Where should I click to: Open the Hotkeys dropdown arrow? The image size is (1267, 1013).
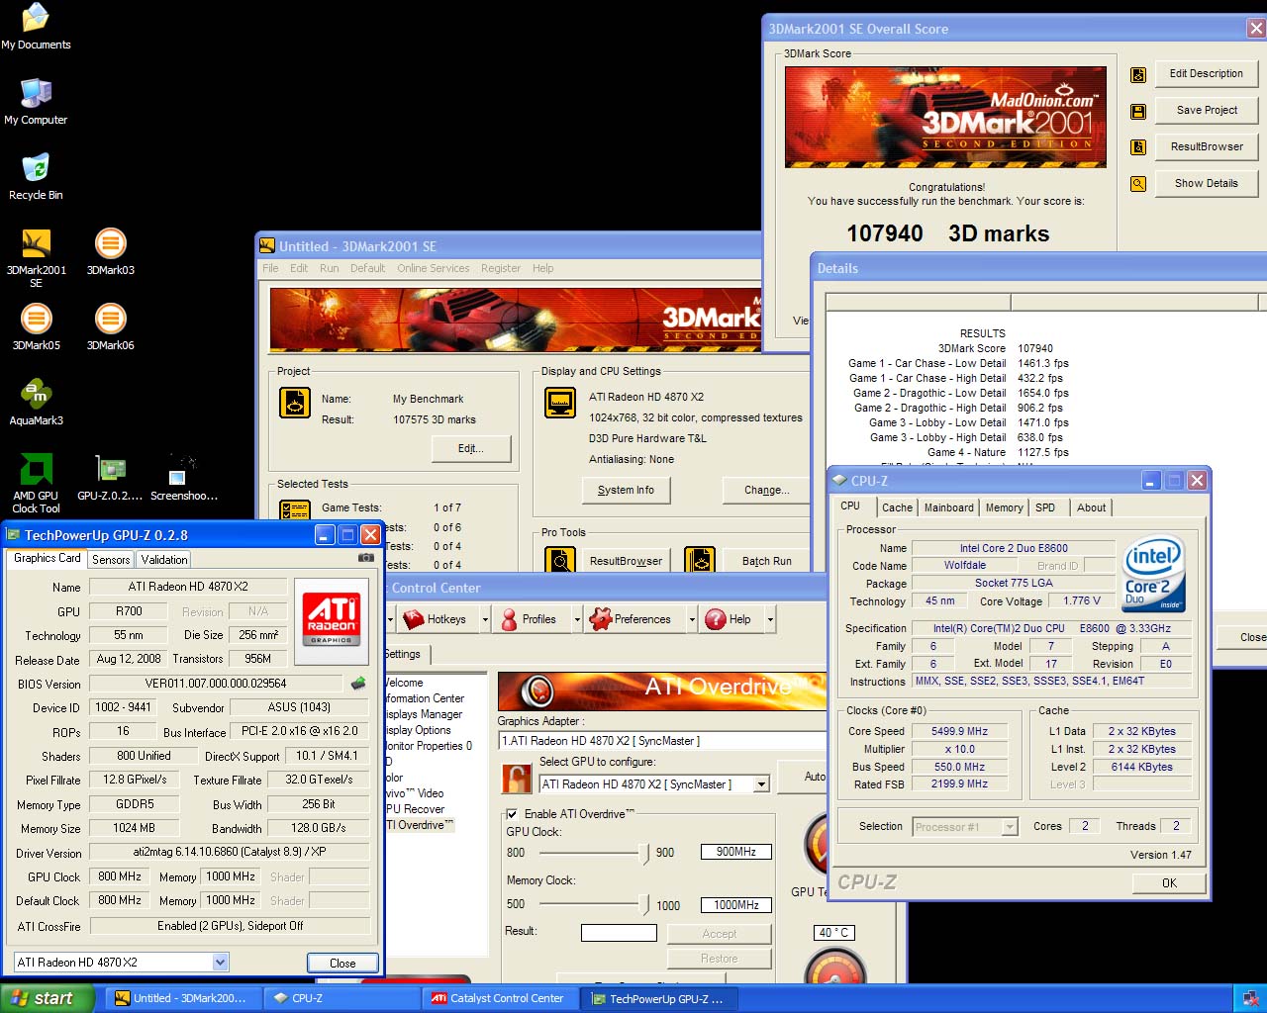485,620
